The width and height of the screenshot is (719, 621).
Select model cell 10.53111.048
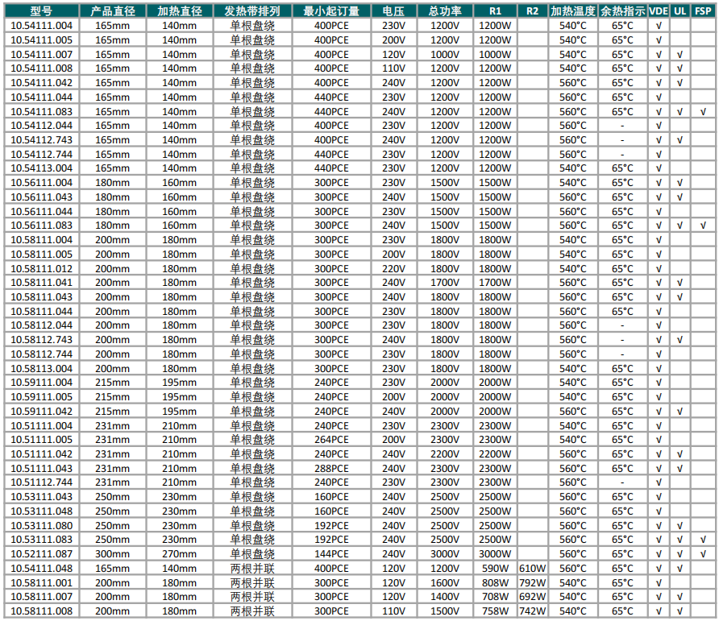pos(42,511)
